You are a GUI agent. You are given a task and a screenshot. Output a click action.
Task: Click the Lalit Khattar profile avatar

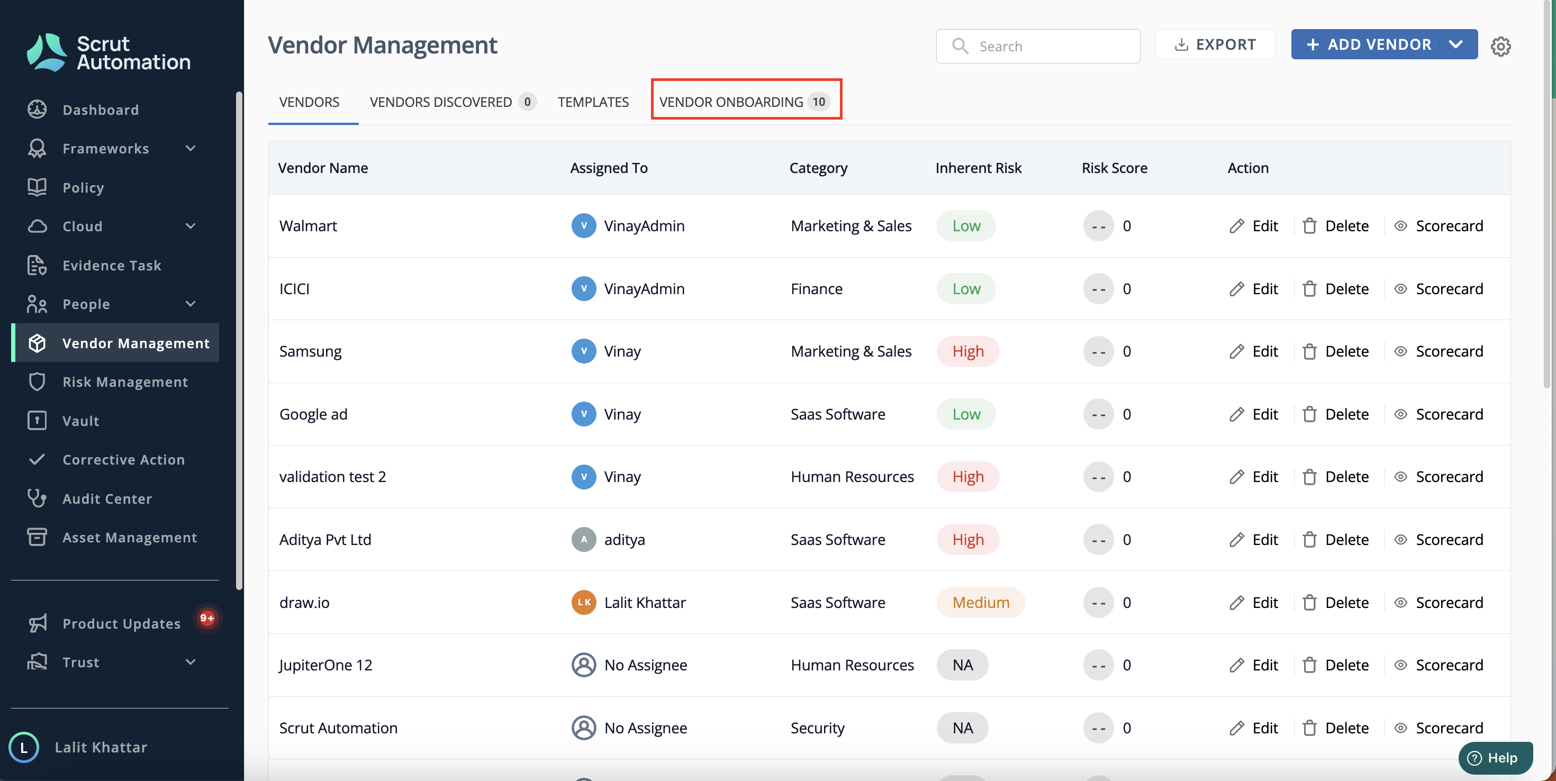click(24, 747)
